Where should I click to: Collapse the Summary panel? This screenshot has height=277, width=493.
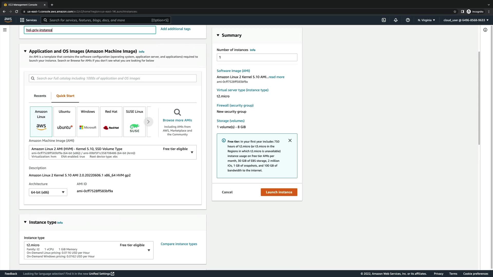[x=218, y=35]
